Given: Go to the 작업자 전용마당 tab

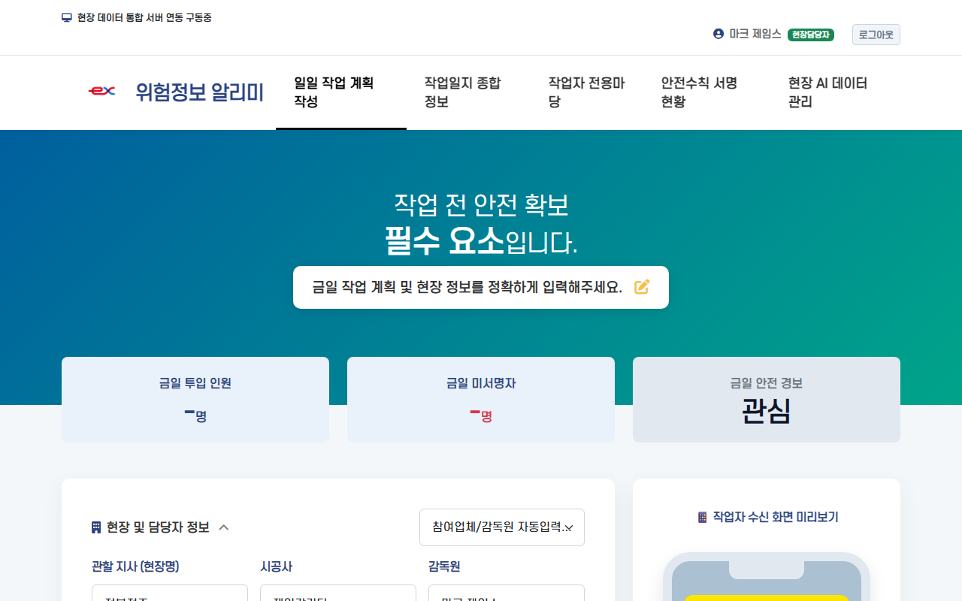Looking at the screenshot, I should coord(587,92).
